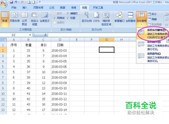
Task: Open 自定义视图 dialog
Action: coord(35,19)
